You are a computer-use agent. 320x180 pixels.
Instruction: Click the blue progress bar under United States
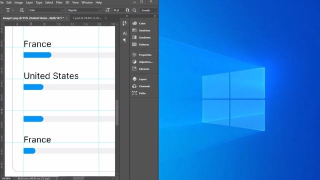[33, 87]
